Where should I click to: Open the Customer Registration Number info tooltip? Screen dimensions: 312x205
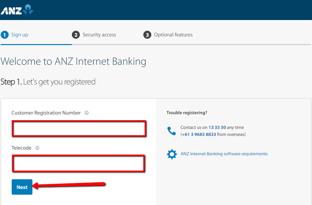point(87,113)
